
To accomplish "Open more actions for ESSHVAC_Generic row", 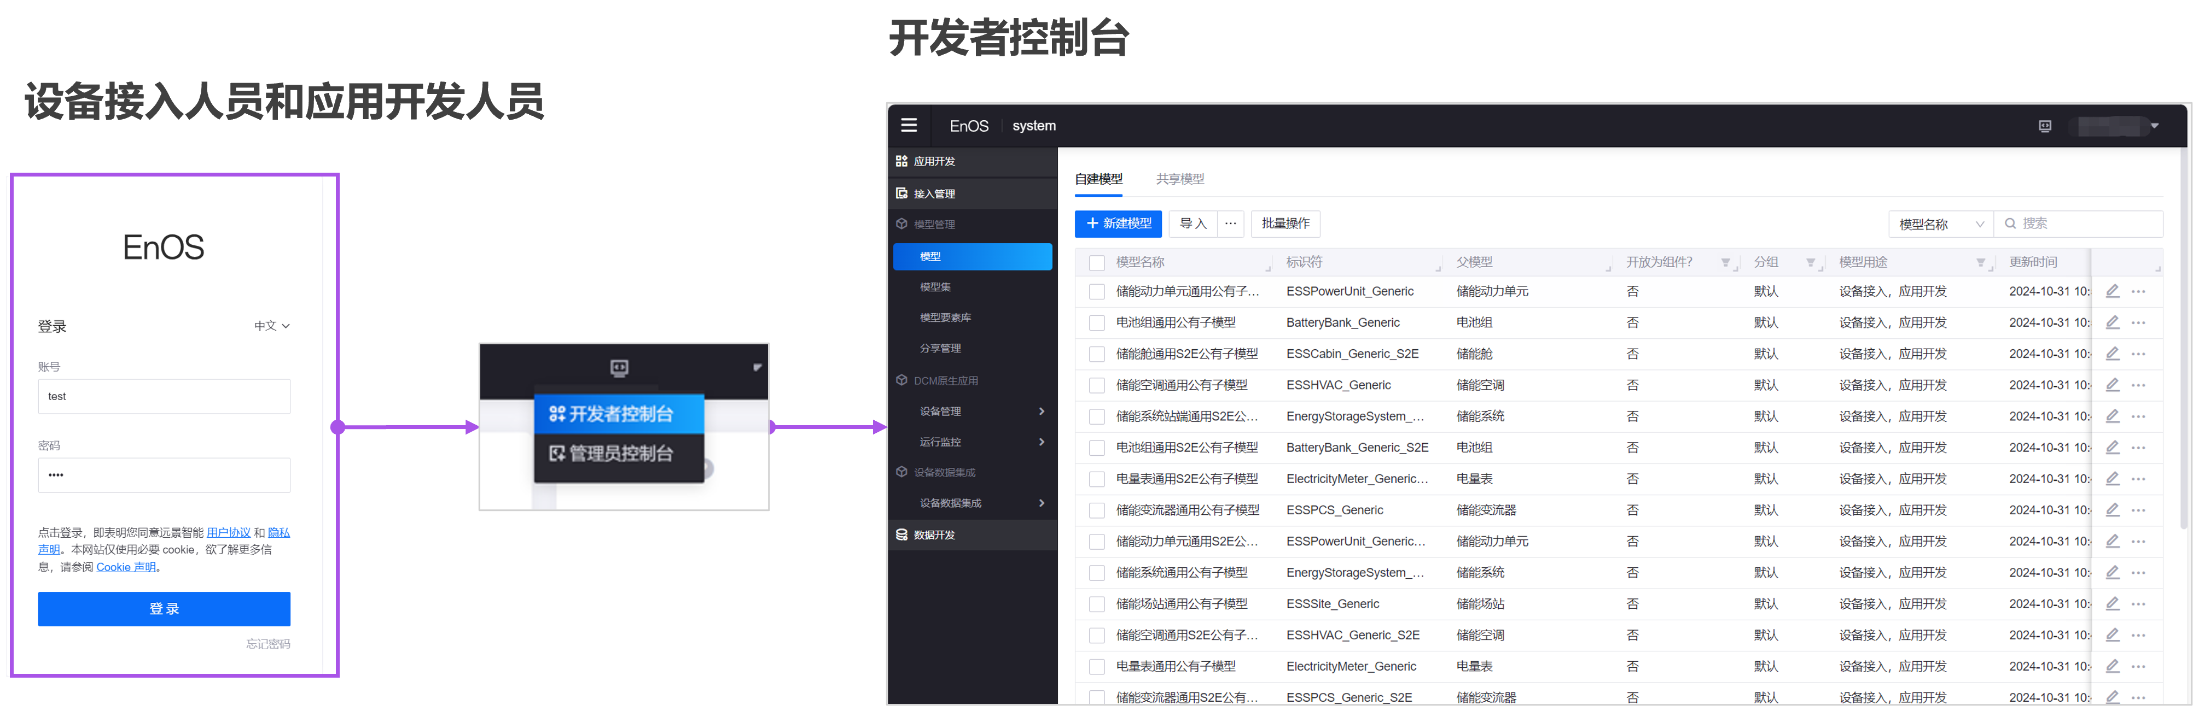I will 2138,385.
